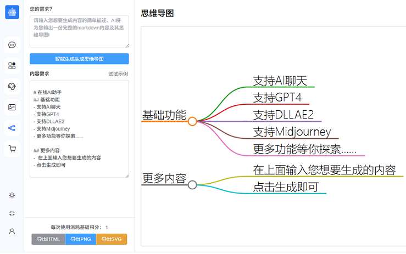Screen dimensions: 406x254
Task: Click the '# 在线AI助手' line in textarea
Action: pyautogui.click(x=47, y=92)
